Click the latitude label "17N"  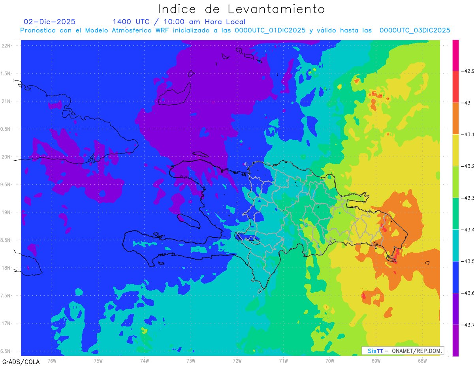[x=7, y=323]
